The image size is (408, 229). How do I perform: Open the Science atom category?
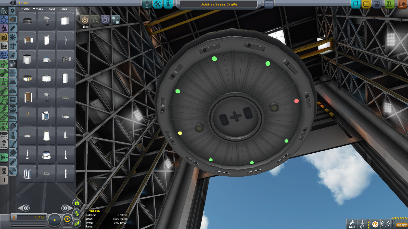click(x=13, y=73)
